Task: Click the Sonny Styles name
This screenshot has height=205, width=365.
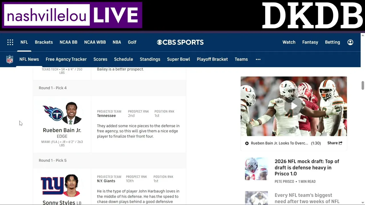Action: pos(59,203)
